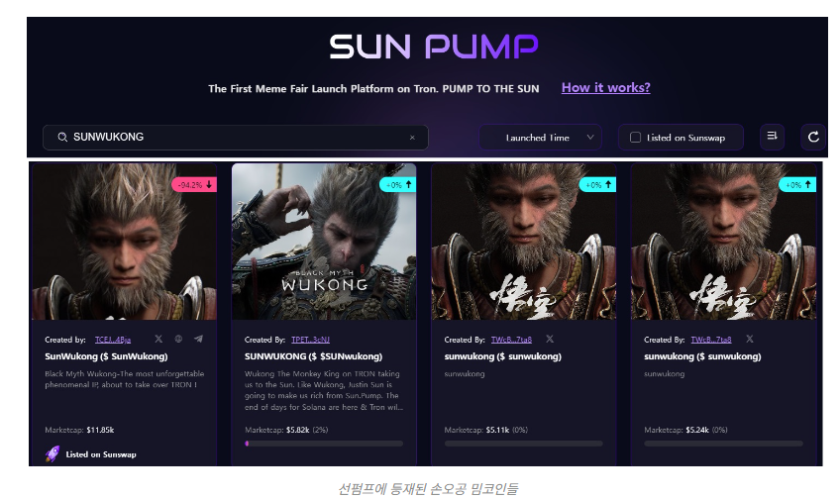Open X (Twitter) icon on first SunWukong card
Image resolution: width=840 pixels, height=498 pixels.
[158, 339]
